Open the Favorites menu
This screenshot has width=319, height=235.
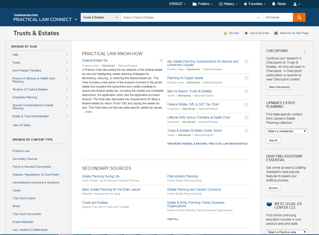pos(254,4)
